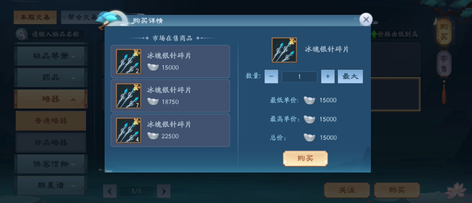
Task: Click the quantity input field
Action: click(x=300, y=77)
